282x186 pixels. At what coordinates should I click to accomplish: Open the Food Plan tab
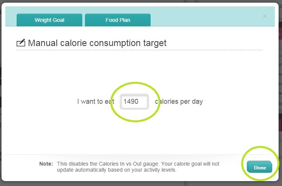pyautogui.click(x=118, y=20)
